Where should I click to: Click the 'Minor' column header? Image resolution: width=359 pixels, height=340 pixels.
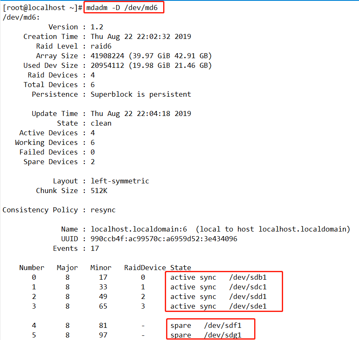[101, 268]
